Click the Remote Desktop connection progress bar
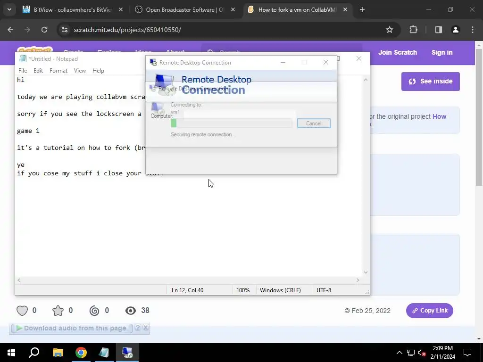This screenshot has height=362, width=483. (231, 123)
